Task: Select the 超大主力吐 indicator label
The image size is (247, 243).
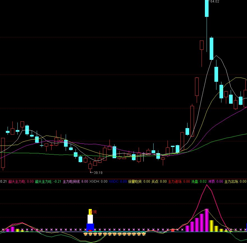Action: 44,182
